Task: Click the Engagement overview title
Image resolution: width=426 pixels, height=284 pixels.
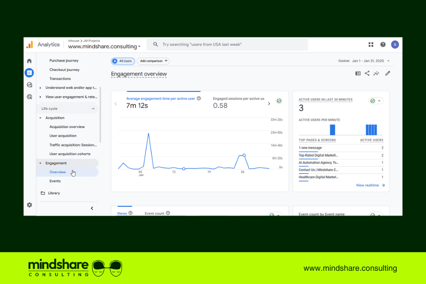Action: point(139,74)
